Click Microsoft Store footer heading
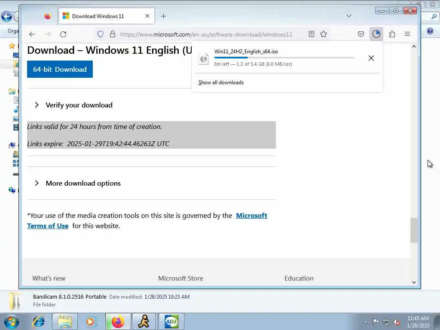440x330 pixels. (x=181, y=278)
